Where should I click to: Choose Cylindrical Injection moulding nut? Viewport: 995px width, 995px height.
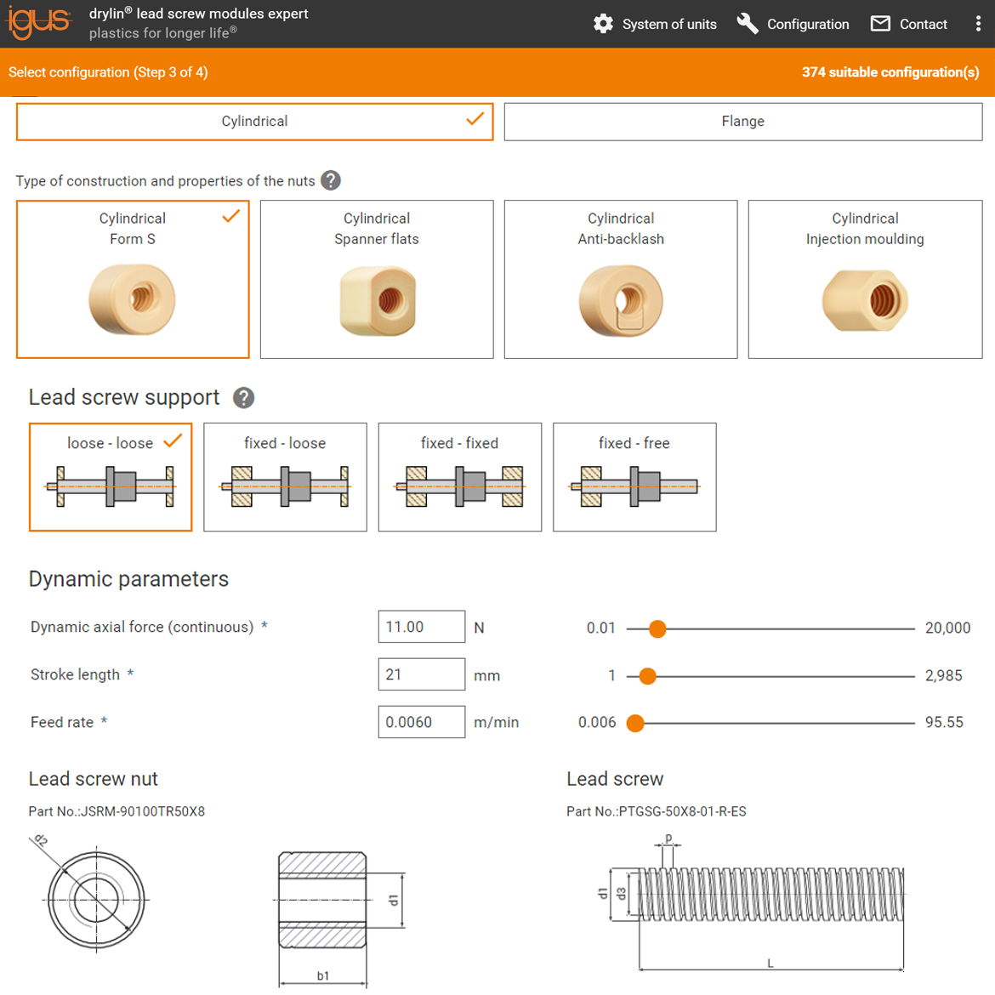[x=865, y=279]
